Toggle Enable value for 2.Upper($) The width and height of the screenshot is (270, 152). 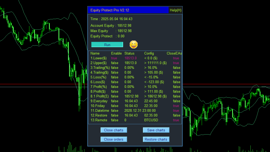click(x=115, y=63)
